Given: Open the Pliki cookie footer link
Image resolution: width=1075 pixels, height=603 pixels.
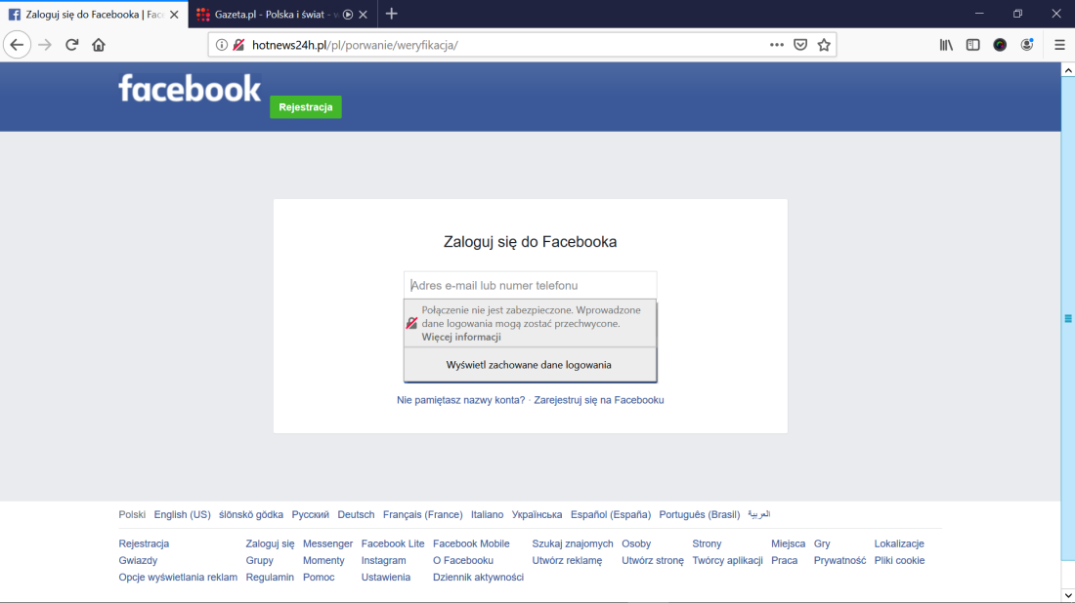Looking at the screenshot, I should click(x=899, y=561).
